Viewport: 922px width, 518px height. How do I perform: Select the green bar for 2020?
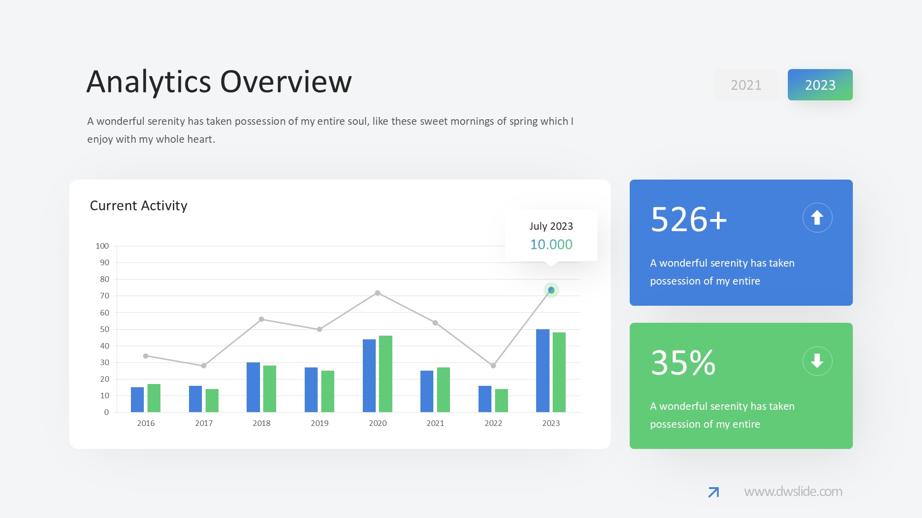click(385, 374)
